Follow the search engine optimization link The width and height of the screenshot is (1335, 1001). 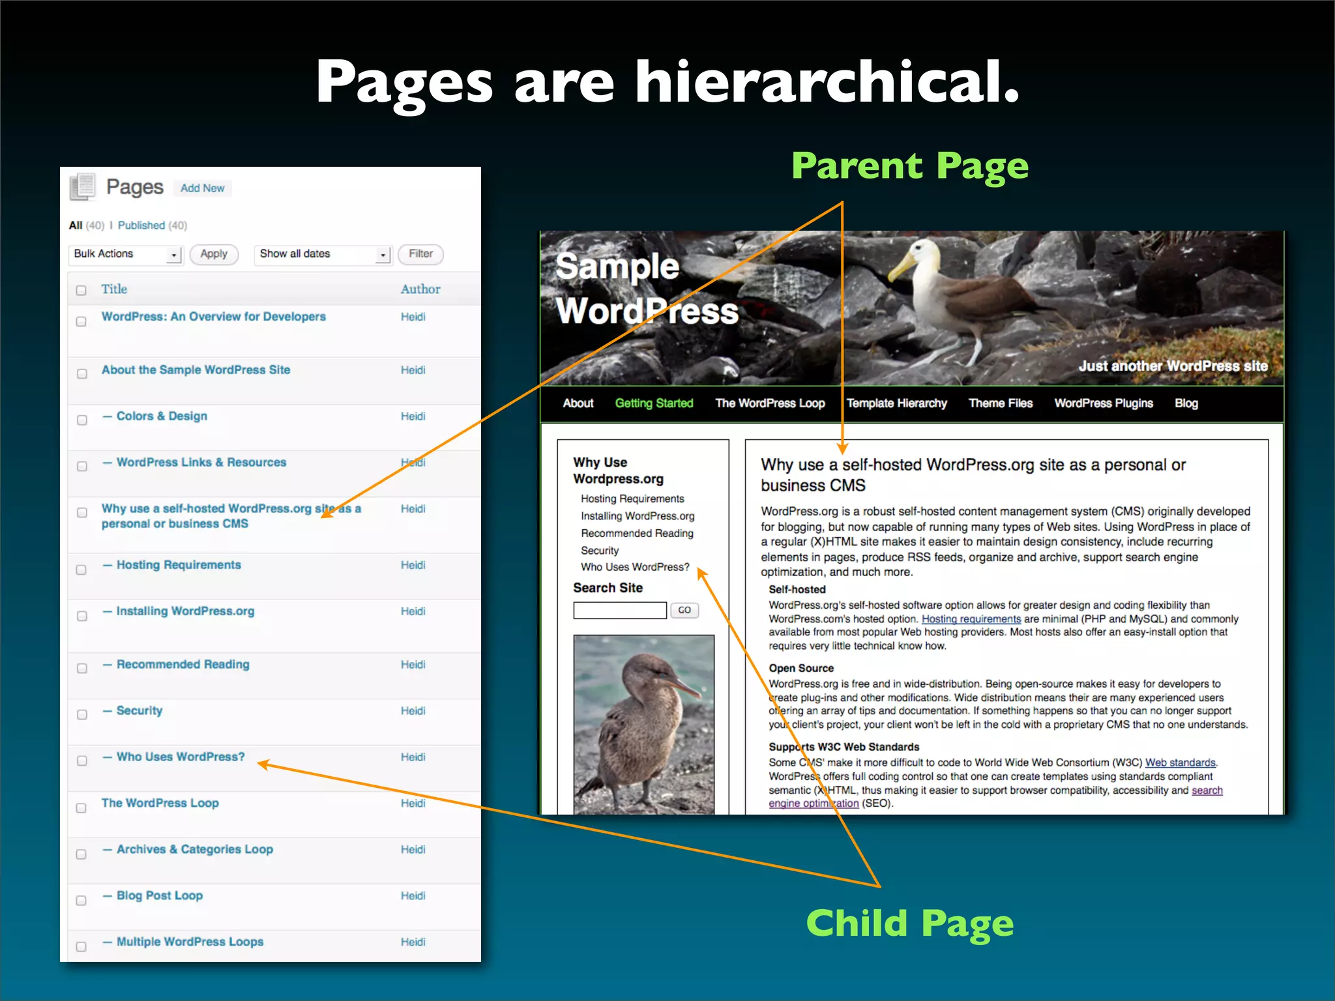pyautogui.click(x=995, y=797)
